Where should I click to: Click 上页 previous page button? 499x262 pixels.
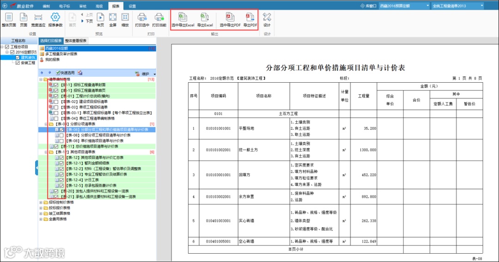87,15
